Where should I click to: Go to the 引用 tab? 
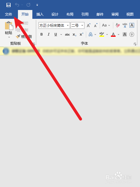click(x=85, y=14)
